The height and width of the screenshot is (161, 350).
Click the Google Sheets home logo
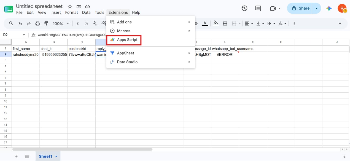(8, 9)
